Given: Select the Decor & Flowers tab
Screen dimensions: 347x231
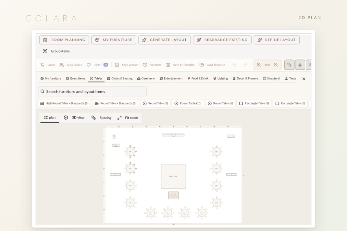Looking at the screenshot, I should 245,79.
